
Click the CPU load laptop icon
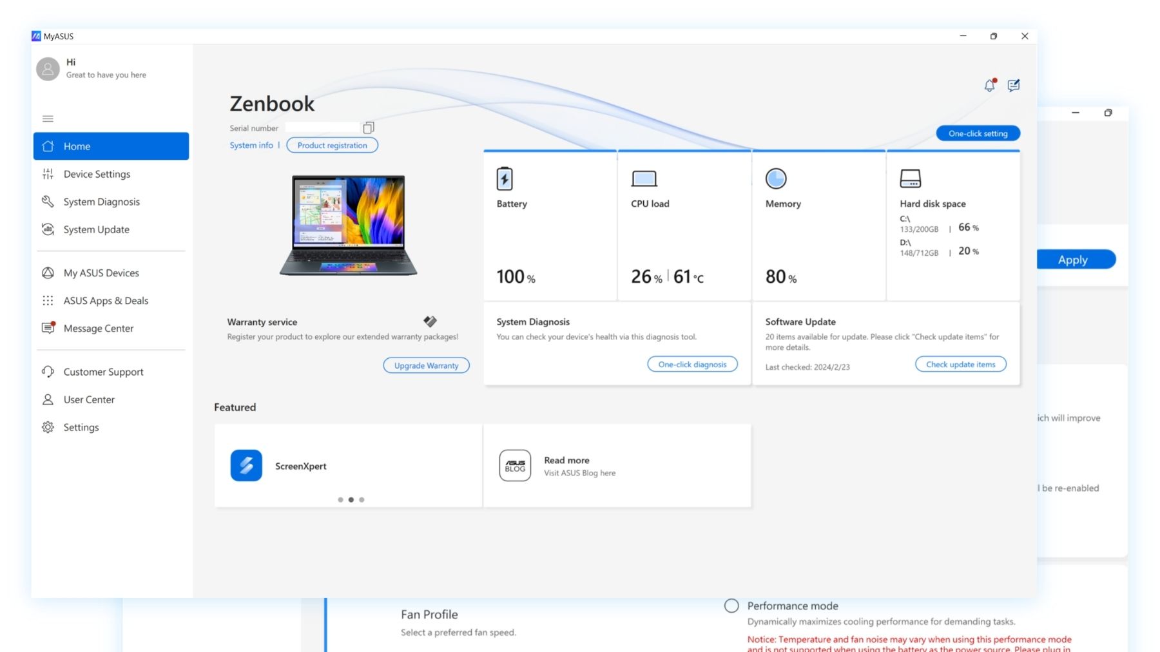644,178
